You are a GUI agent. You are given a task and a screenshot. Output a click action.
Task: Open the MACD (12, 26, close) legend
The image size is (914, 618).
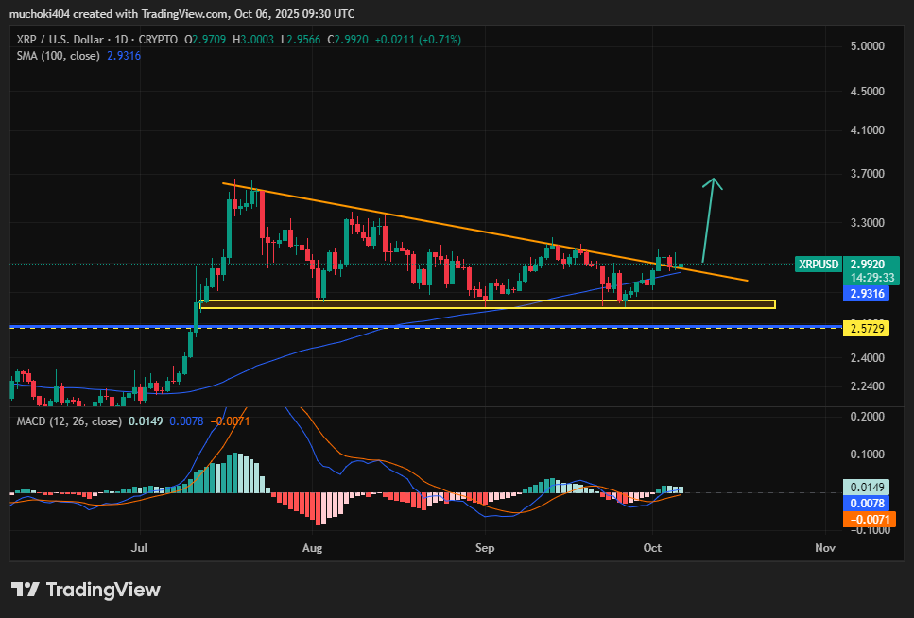[x=69, y=421]
